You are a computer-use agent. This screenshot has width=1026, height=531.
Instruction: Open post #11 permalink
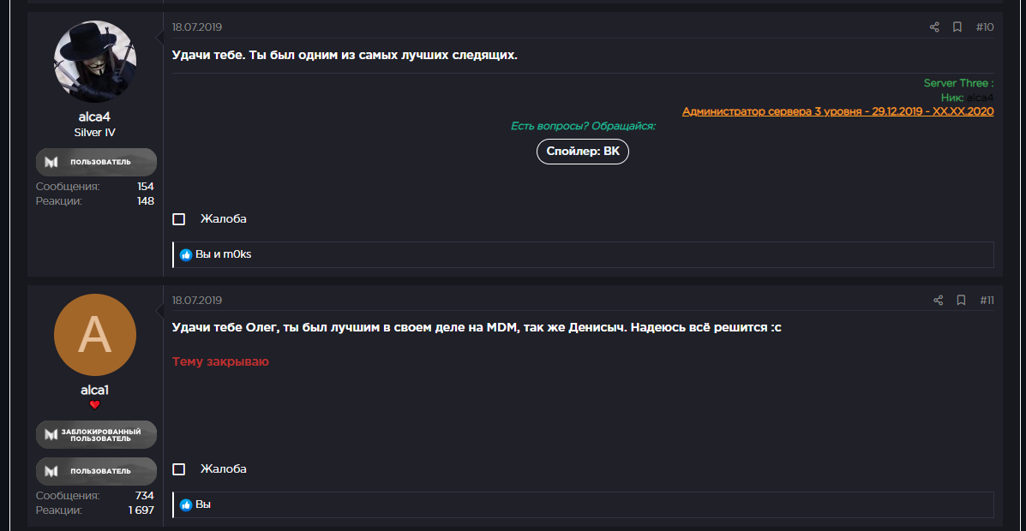point(987,301)
